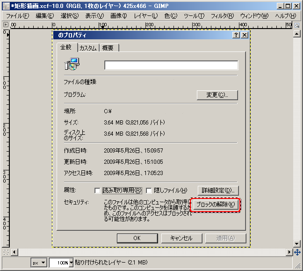The width and height of the screenshot is (303, 271).
Task: Open the ツール(T) menu
Action: tap(194, 15)
